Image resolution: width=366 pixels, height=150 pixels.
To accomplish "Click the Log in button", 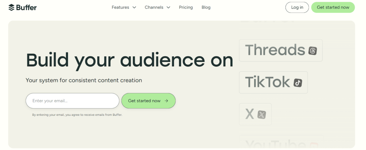I will [x=297, y=7].
